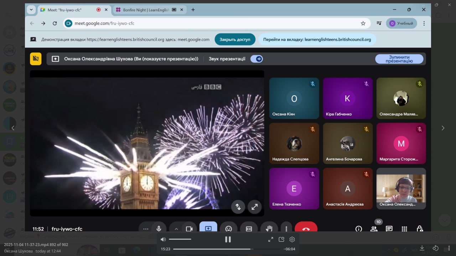
Task: Open the activities grid icon
Action: click(x=404, y=229)
